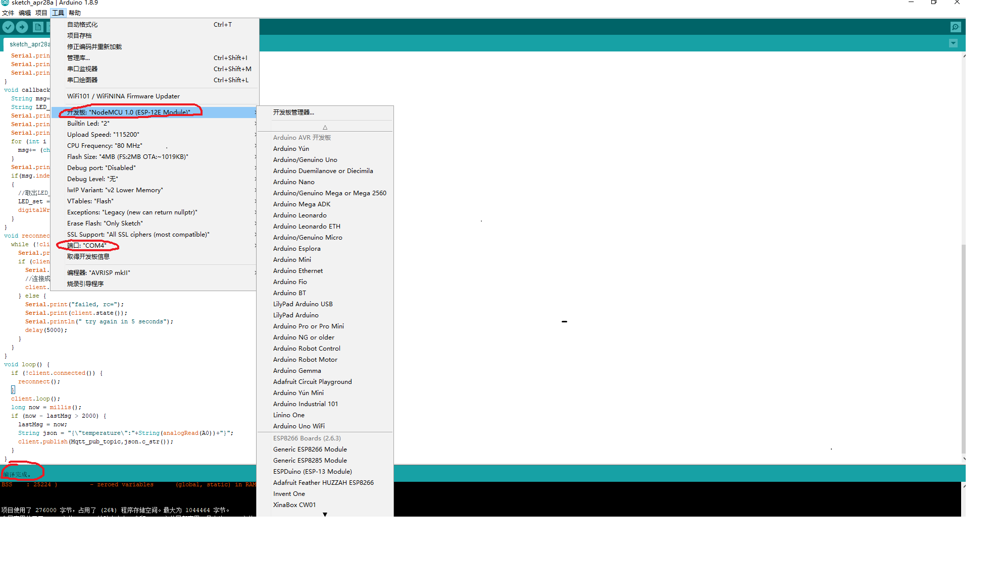
Task: Click the tab menu dropdown arrow icon
Action: pyautogui.click(x=953, y=43)
